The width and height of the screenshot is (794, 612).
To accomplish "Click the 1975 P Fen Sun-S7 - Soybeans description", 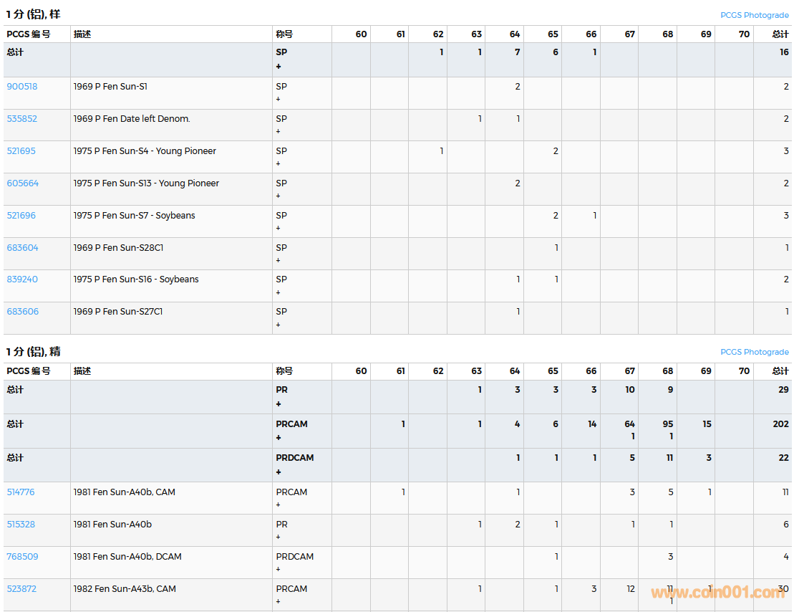I will [x=134, y=216].
